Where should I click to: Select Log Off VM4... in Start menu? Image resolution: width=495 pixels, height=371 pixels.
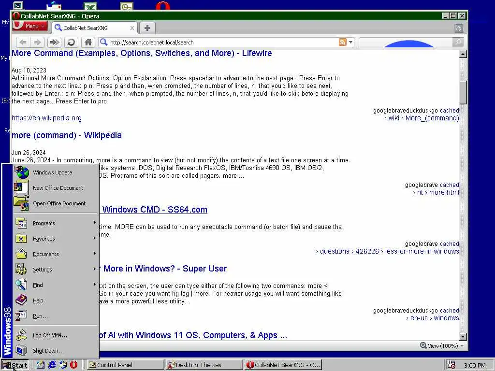point(56,335)
